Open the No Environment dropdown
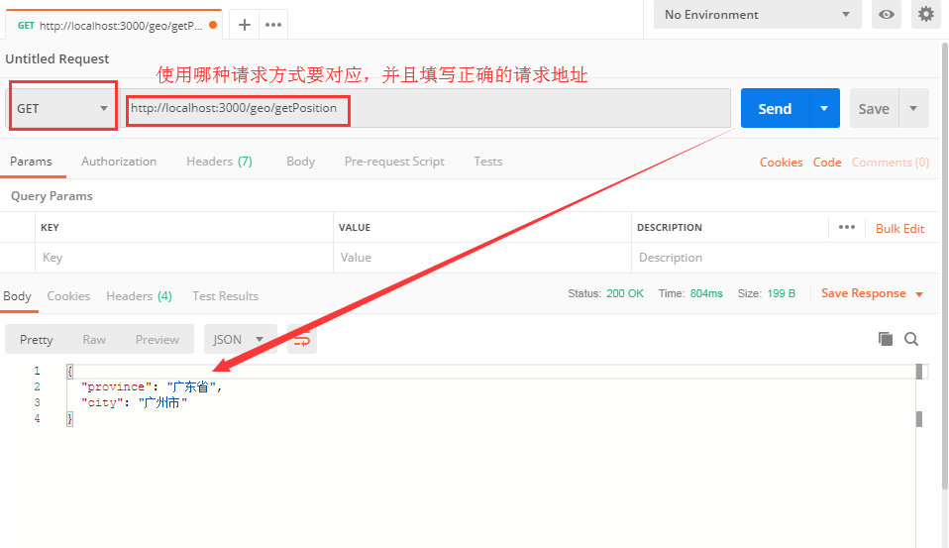Image resolution: width=949 pixels, height=548 pixels. click(x=757, y=15)
